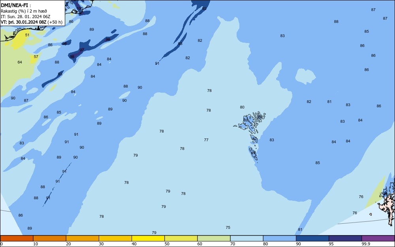Image resolution: width=395 pixels, height=247 pixels.
Task: Click the legend tick label 99.9
Action: [366, 244]
